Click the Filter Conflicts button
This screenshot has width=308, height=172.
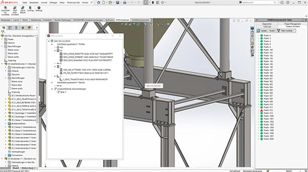click(x=285, y=31)
